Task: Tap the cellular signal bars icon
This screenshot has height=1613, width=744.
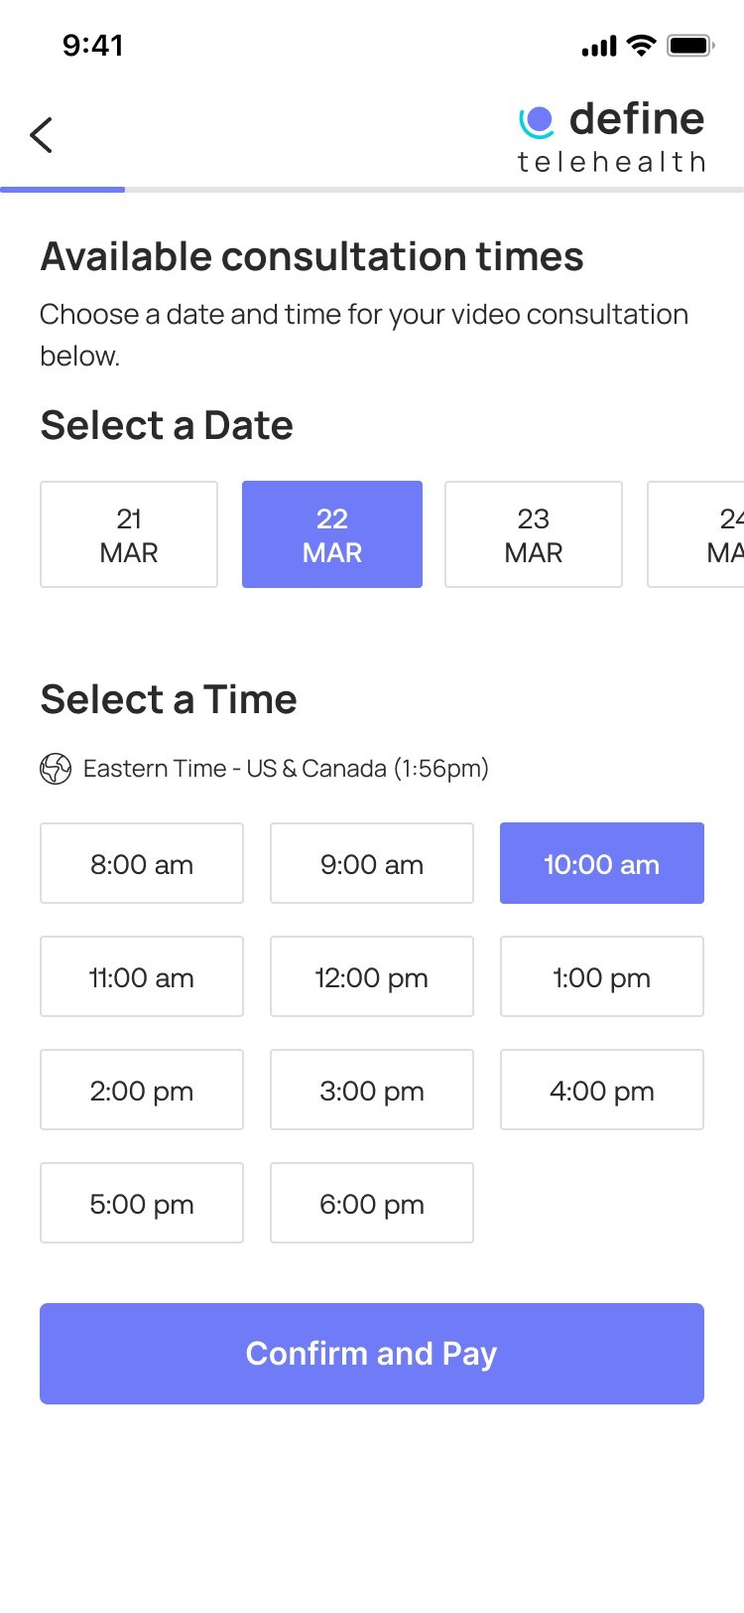Action: coord(599,47)
